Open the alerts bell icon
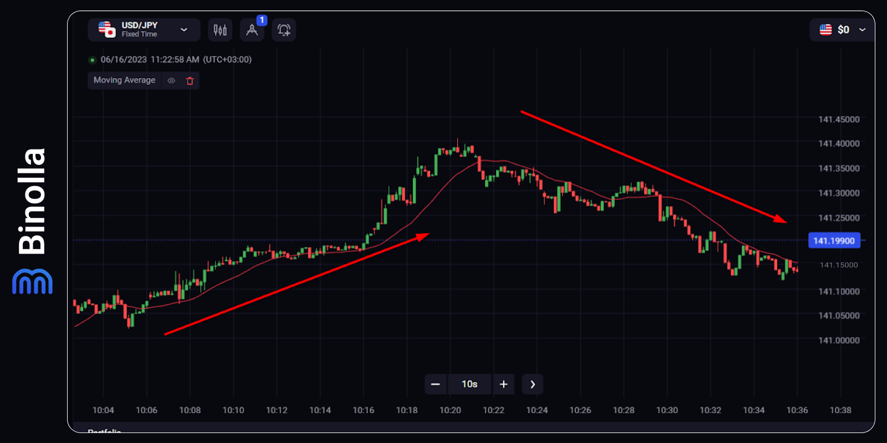Screen dimensions: 887x443 (x=284, y=30)
